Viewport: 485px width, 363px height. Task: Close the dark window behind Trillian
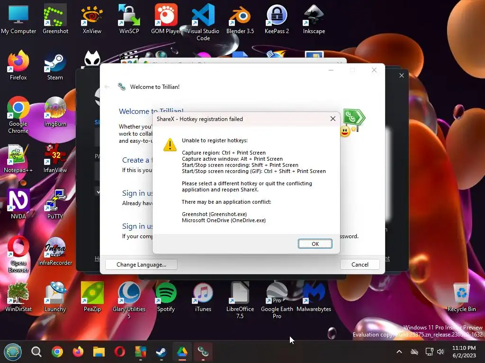point(402,75)
